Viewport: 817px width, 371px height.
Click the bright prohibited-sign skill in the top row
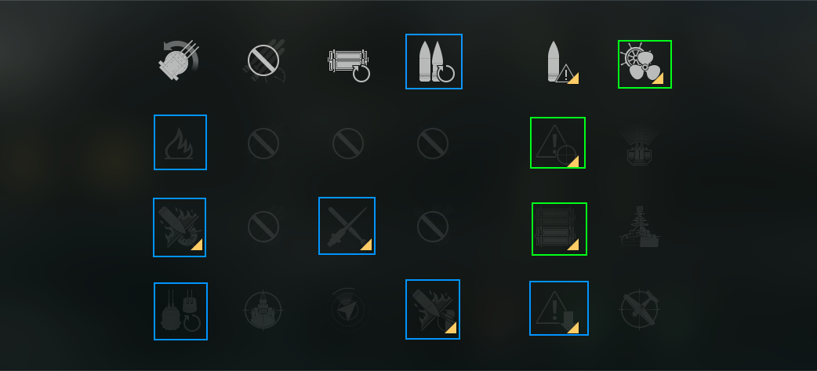pyautogui.click(x=264, y=61)
